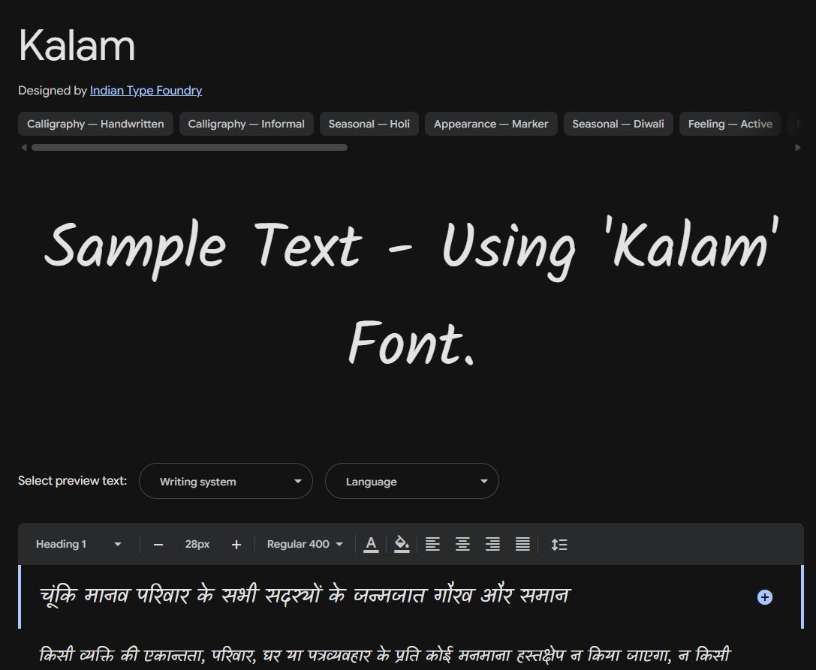Select the Calligraphy — Handwritten tag
Screen dimensions: 816x670
tap(95, 124)
